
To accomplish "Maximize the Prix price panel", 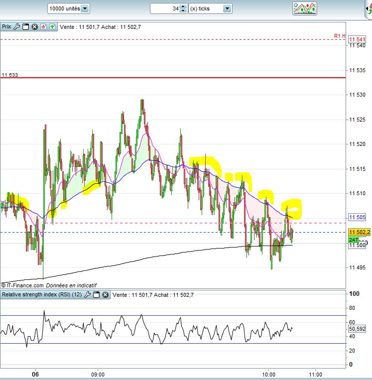I will (x=25, y=27).
